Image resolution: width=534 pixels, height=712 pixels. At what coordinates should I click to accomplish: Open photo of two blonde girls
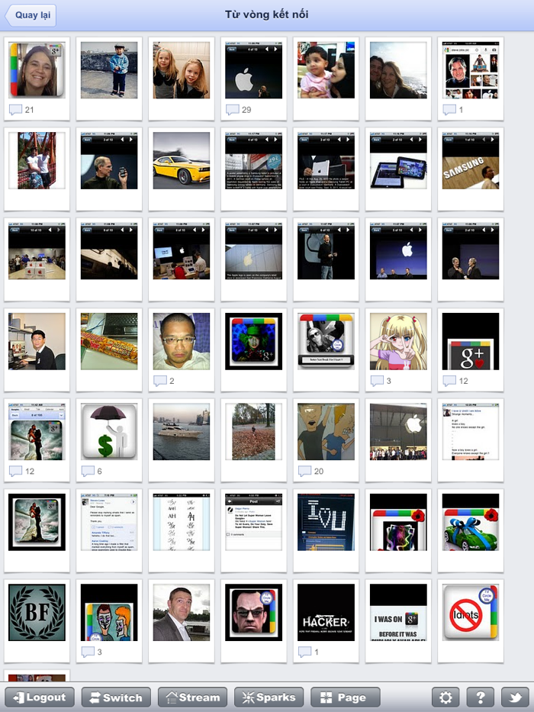tap(182, 70)
